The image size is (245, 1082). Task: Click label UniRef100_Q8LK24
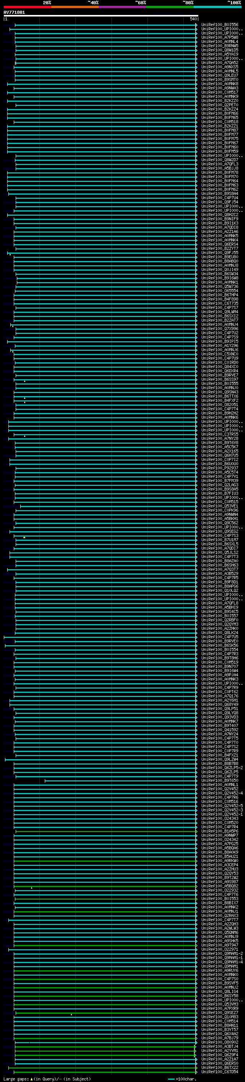(219, 633)
